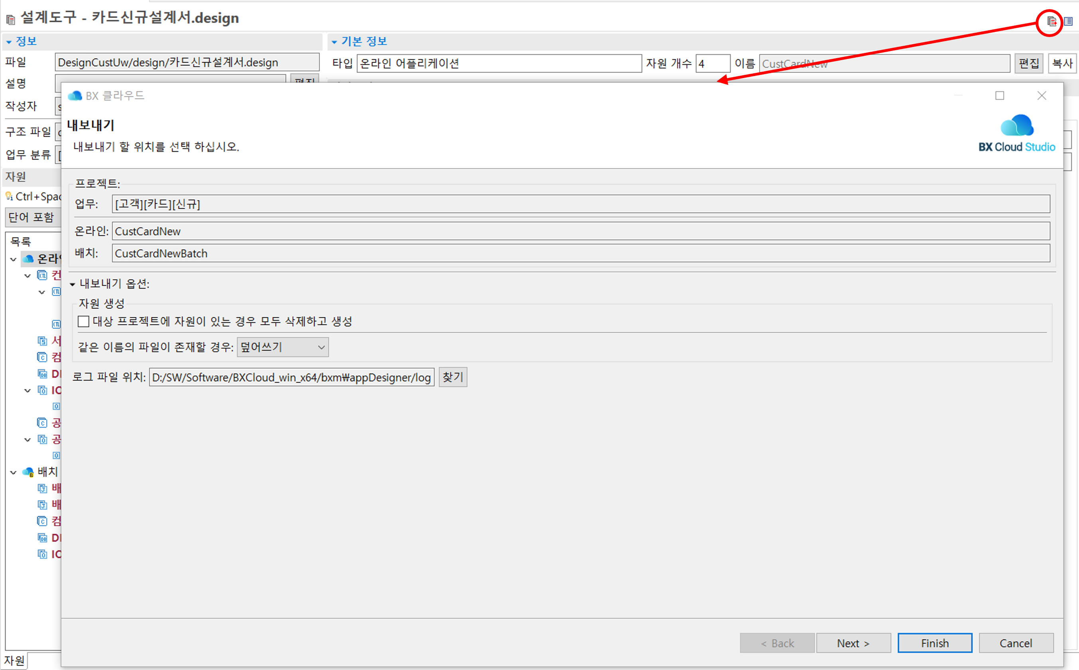This screenshot has height=670, width=1079.
Task: Click the 편집 button next to 이름 field
Action: pos(1029,63)
